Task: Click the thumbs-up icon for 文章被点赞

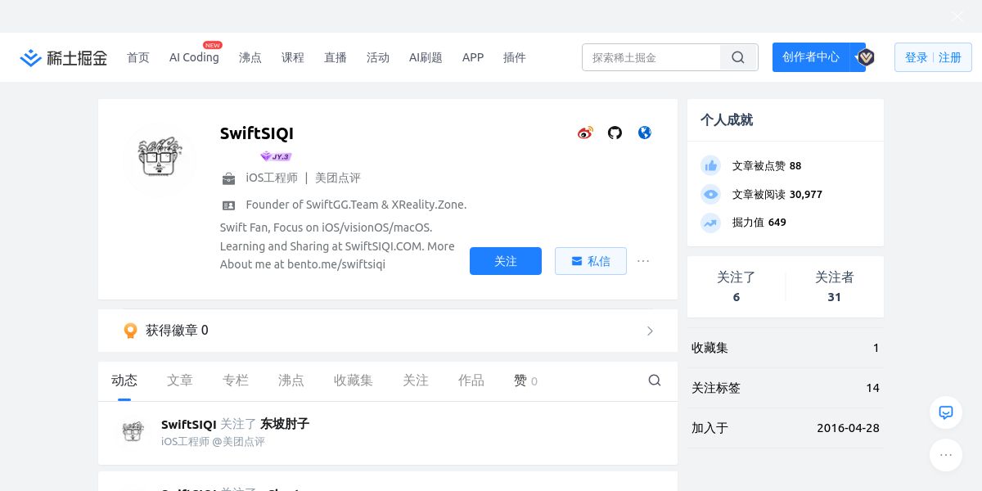Action: pyautogui.click(x=710, y=166)
